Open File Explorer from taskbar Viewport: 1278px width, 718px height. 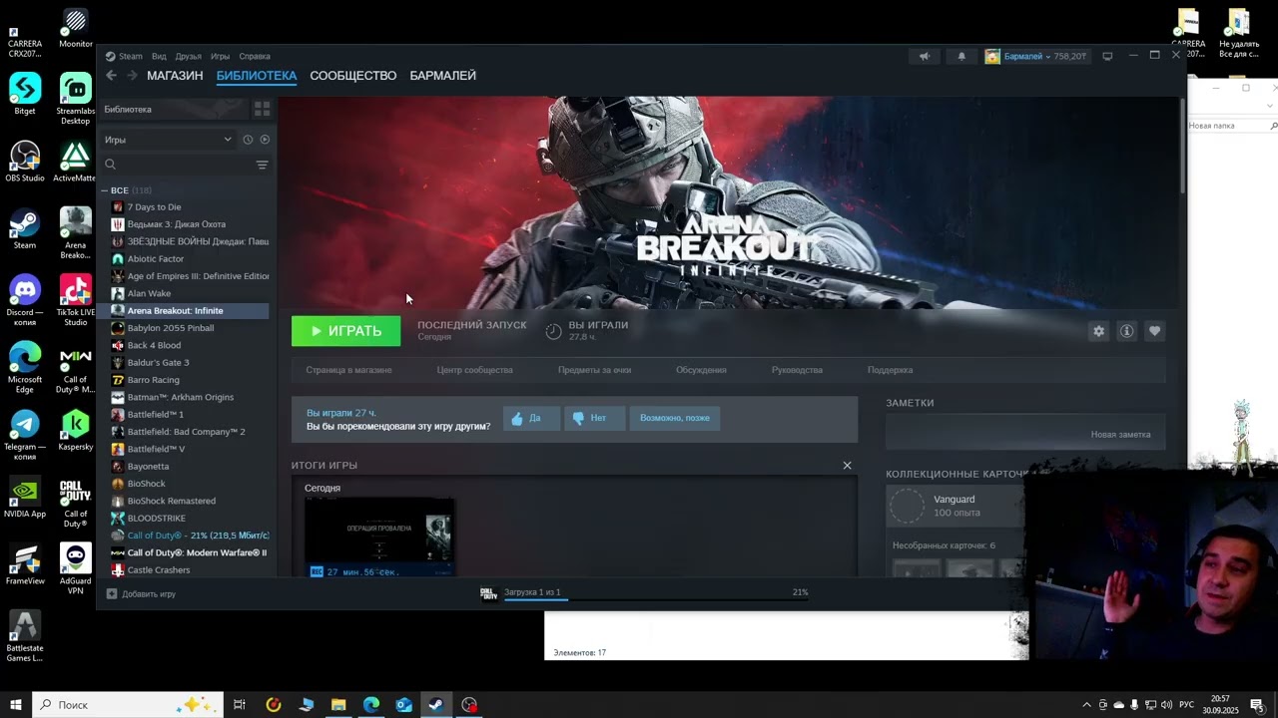(x=338, y=705)
